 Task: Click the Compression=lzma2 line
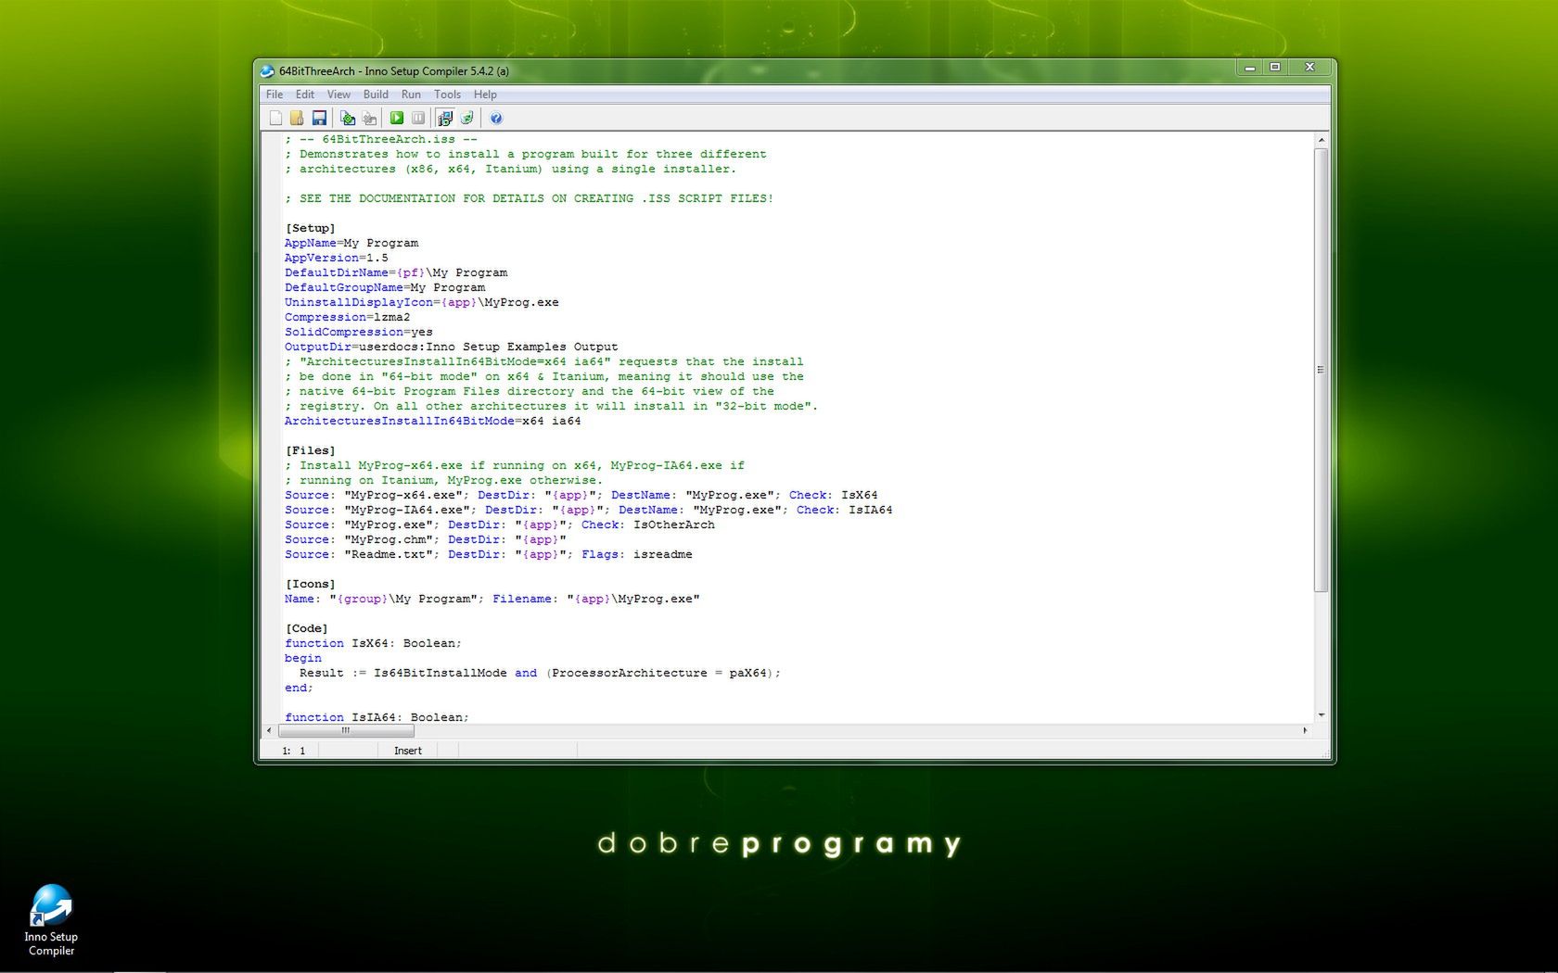coord(348,317)
